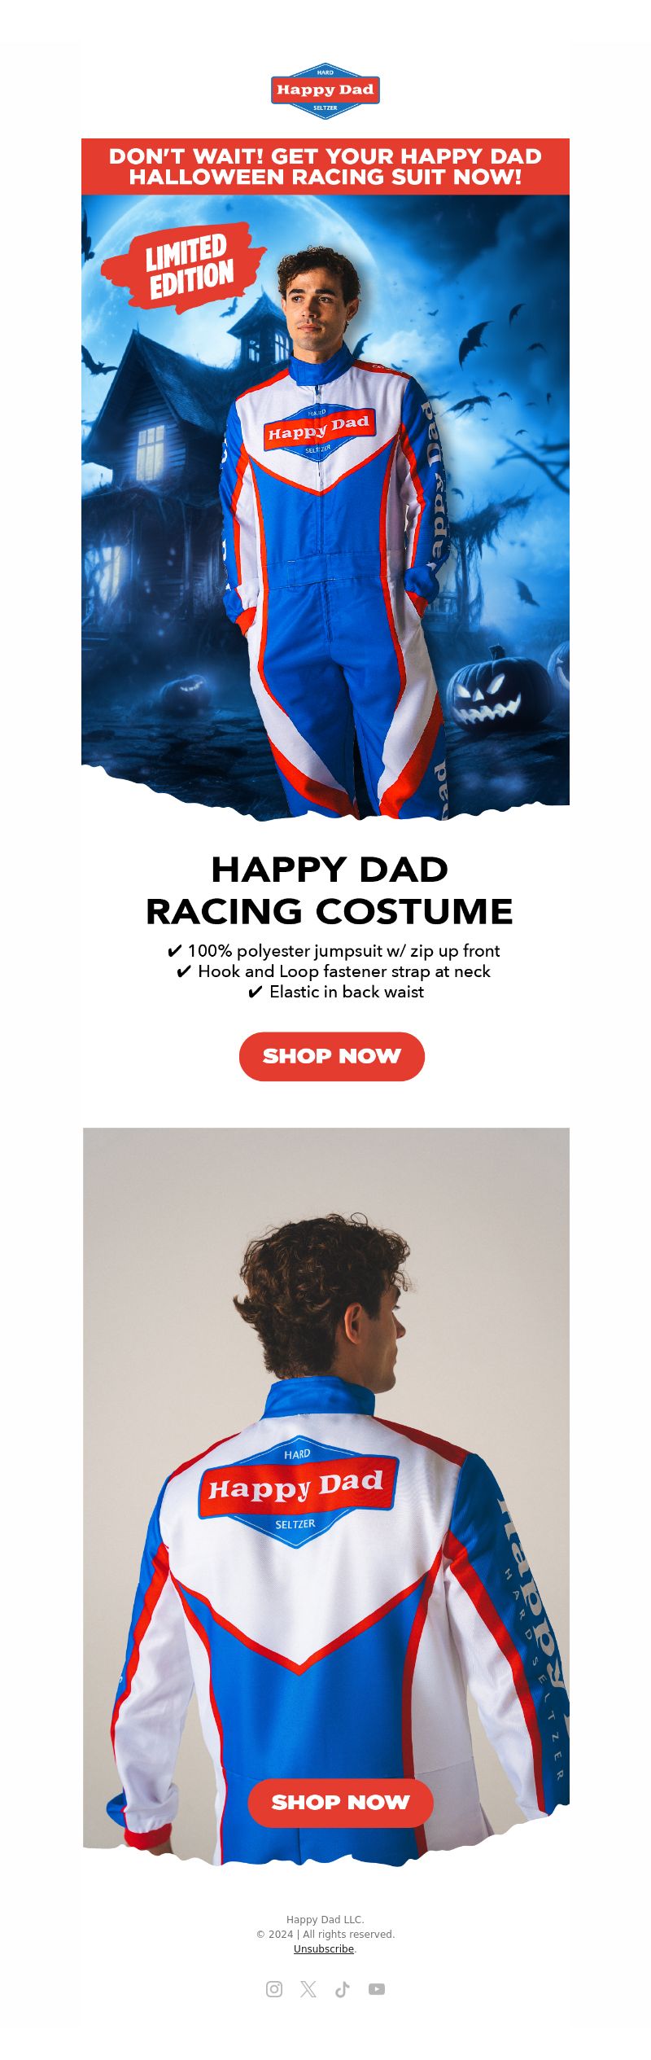Click the Unsubscribe link
The height and width of the screenshot is (2060, 651).
(324, 1948)
